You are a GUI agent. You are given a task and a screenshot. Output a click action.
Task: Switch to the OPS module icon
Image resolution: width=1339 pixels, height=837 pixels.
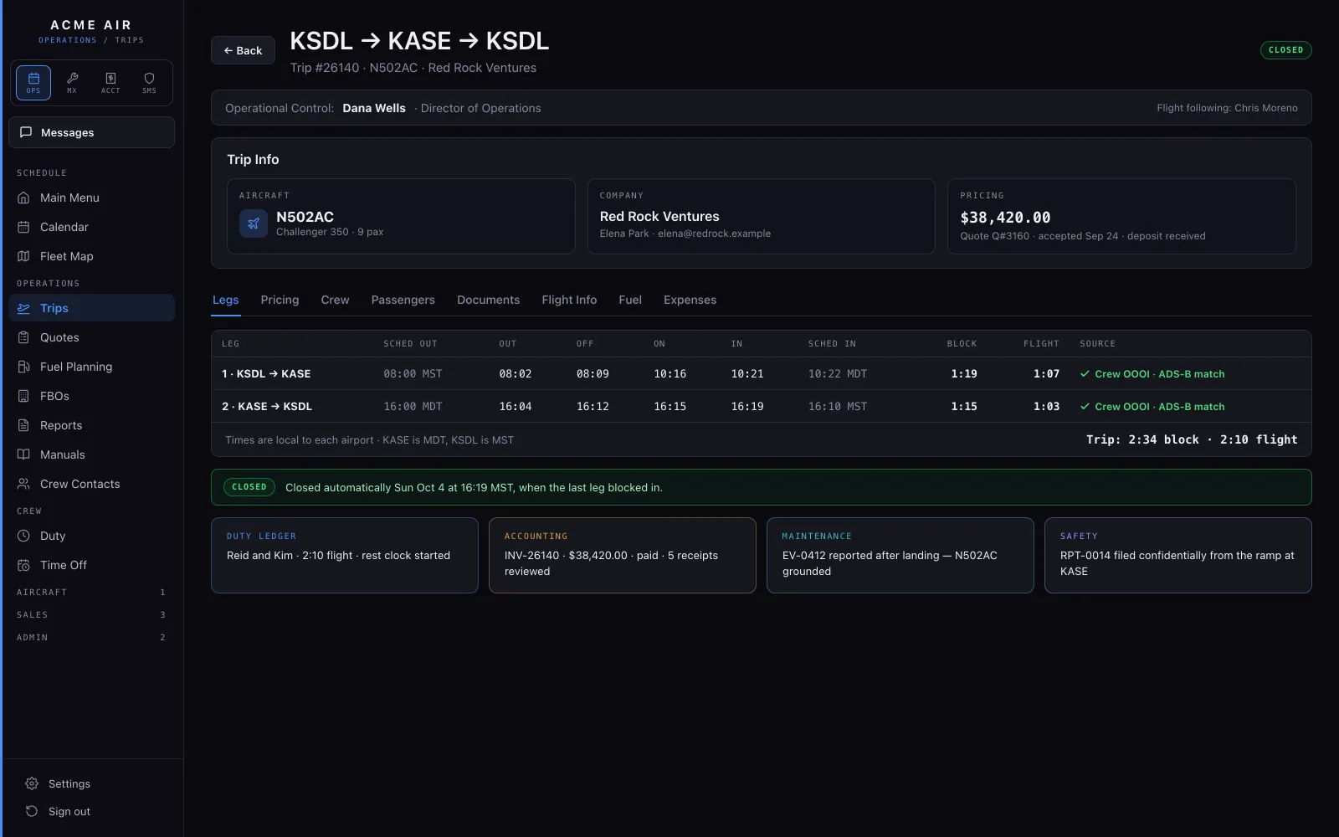tap(33, 83)
